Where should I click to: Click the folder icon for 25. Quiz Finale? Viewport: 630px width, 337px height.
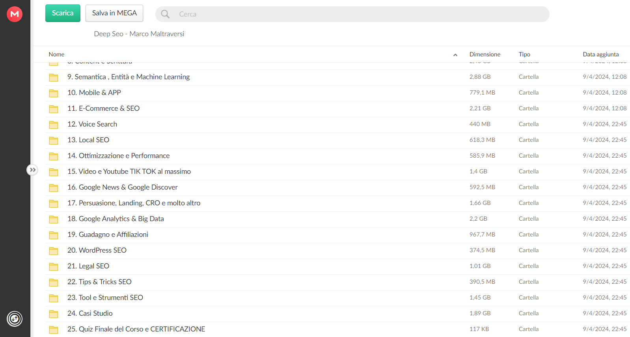click(x=54, y=330)
